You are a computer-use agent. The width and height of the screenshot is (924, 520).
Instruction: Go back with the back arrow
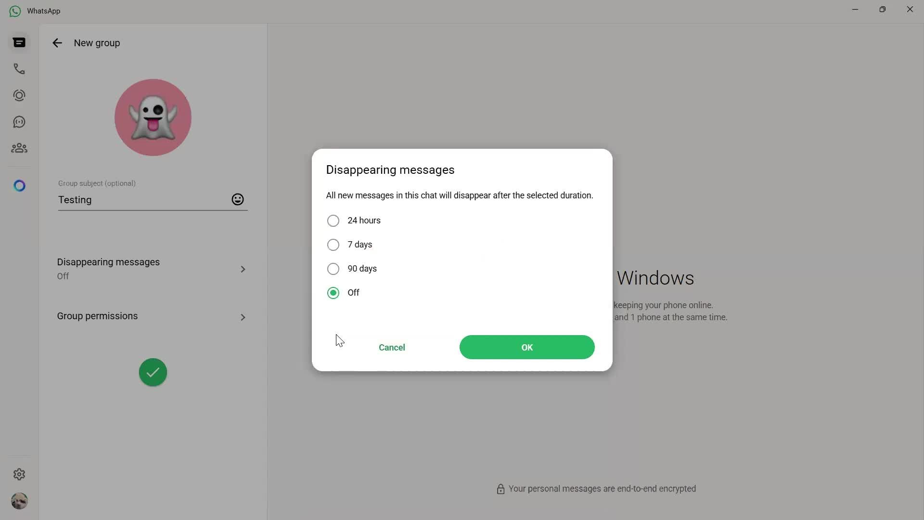point(57,43)
